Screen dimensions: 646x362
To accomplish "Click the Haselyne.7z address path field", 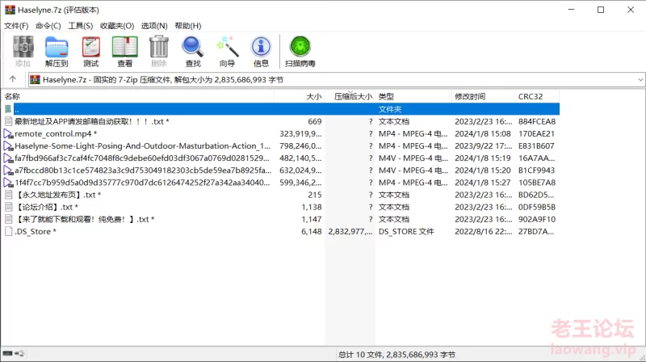I will pyautogui.click(x=336, y=79).
